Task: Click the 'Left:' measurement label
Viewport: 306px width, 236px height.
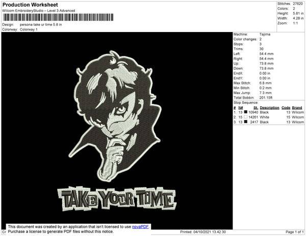Action: tap(237, 54)
